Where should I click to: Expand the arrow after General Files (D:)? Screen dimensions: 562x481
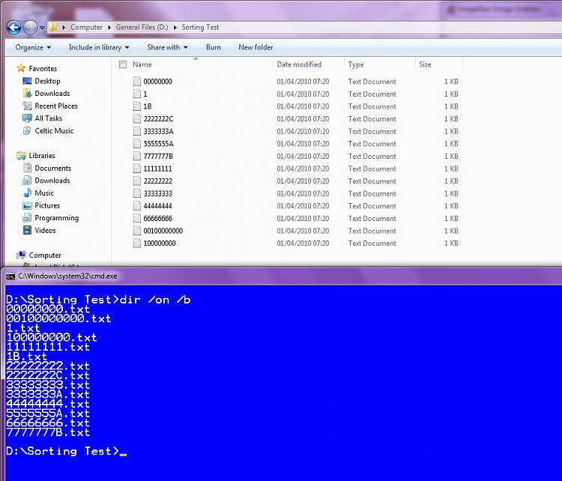pos(175,27)
